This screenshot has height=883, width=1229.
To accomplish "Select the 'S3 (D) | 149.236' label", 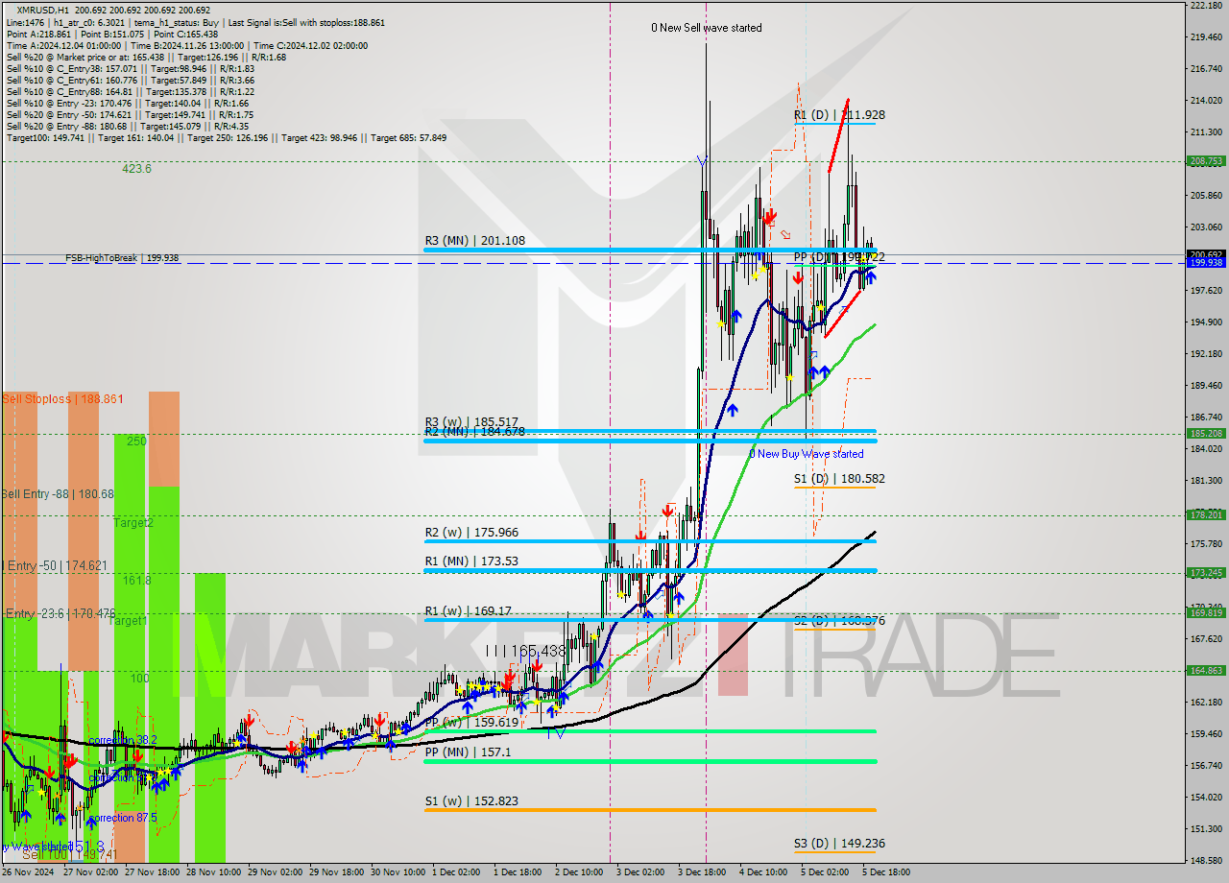I will tap(839, 845).
